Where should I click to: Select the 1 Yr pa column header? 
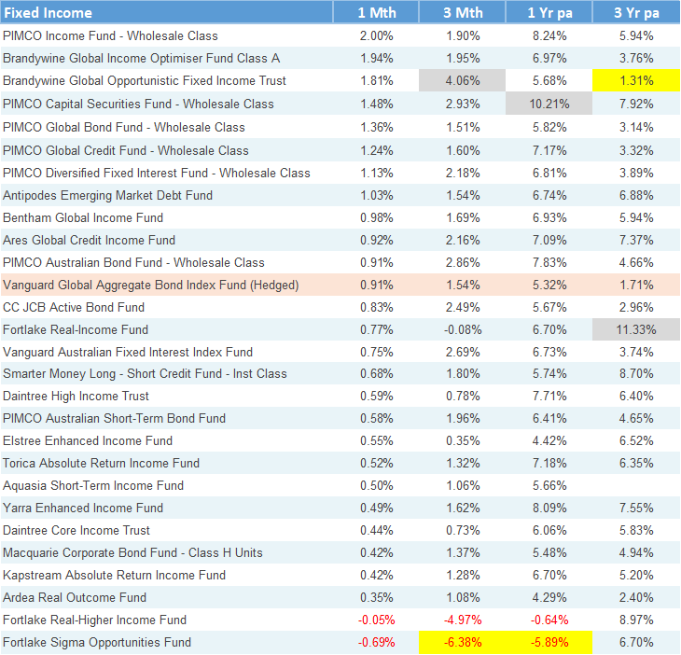(549, 12)
